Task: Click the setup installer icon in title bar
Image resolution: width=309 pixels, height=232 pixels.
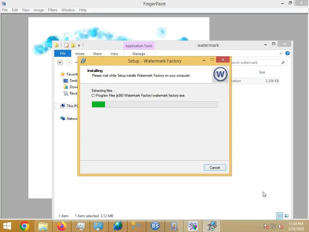Action: pos(83,61)
